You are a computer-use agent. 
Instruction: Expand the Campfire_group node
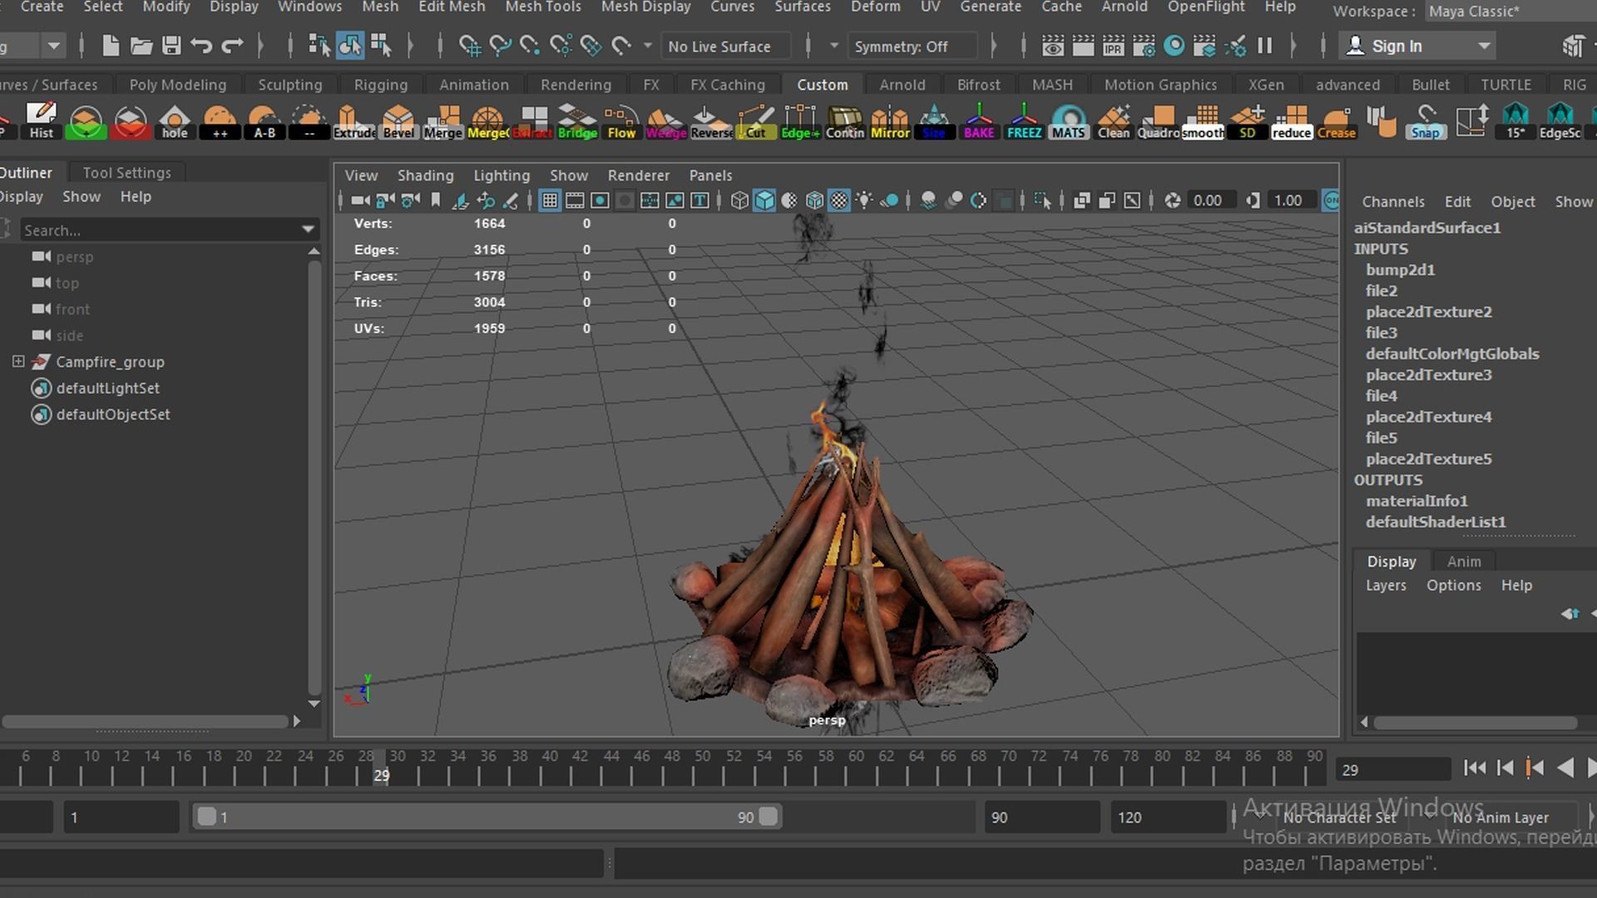[x=17, y=362]
